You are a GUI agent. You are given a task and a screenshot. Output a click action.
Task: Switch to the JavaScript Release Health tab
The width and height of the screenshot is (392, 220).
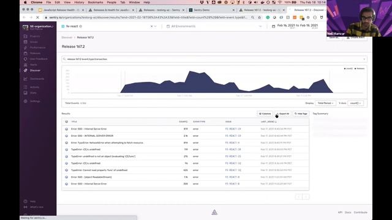[61, 10]
